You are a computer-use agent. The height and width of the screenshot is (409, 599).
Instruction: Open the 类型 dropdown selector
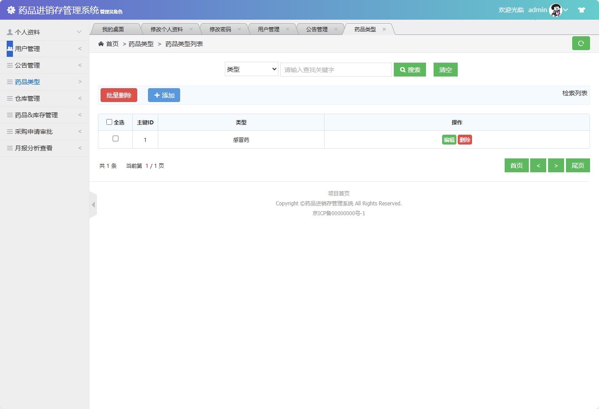251,69
